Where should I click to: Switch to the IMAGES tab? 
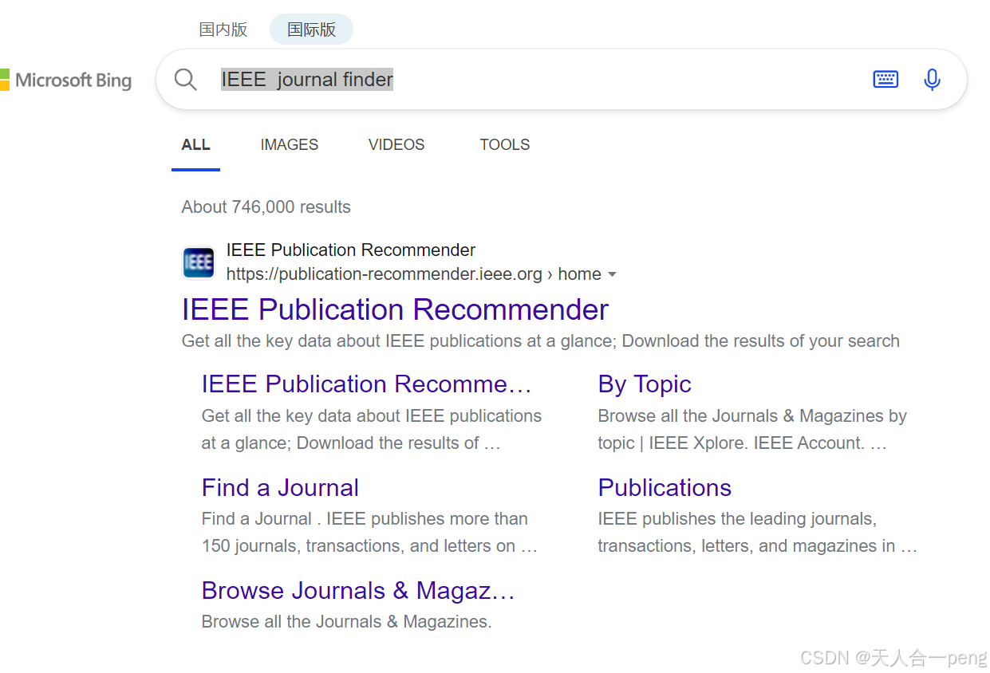pos(289,144)
